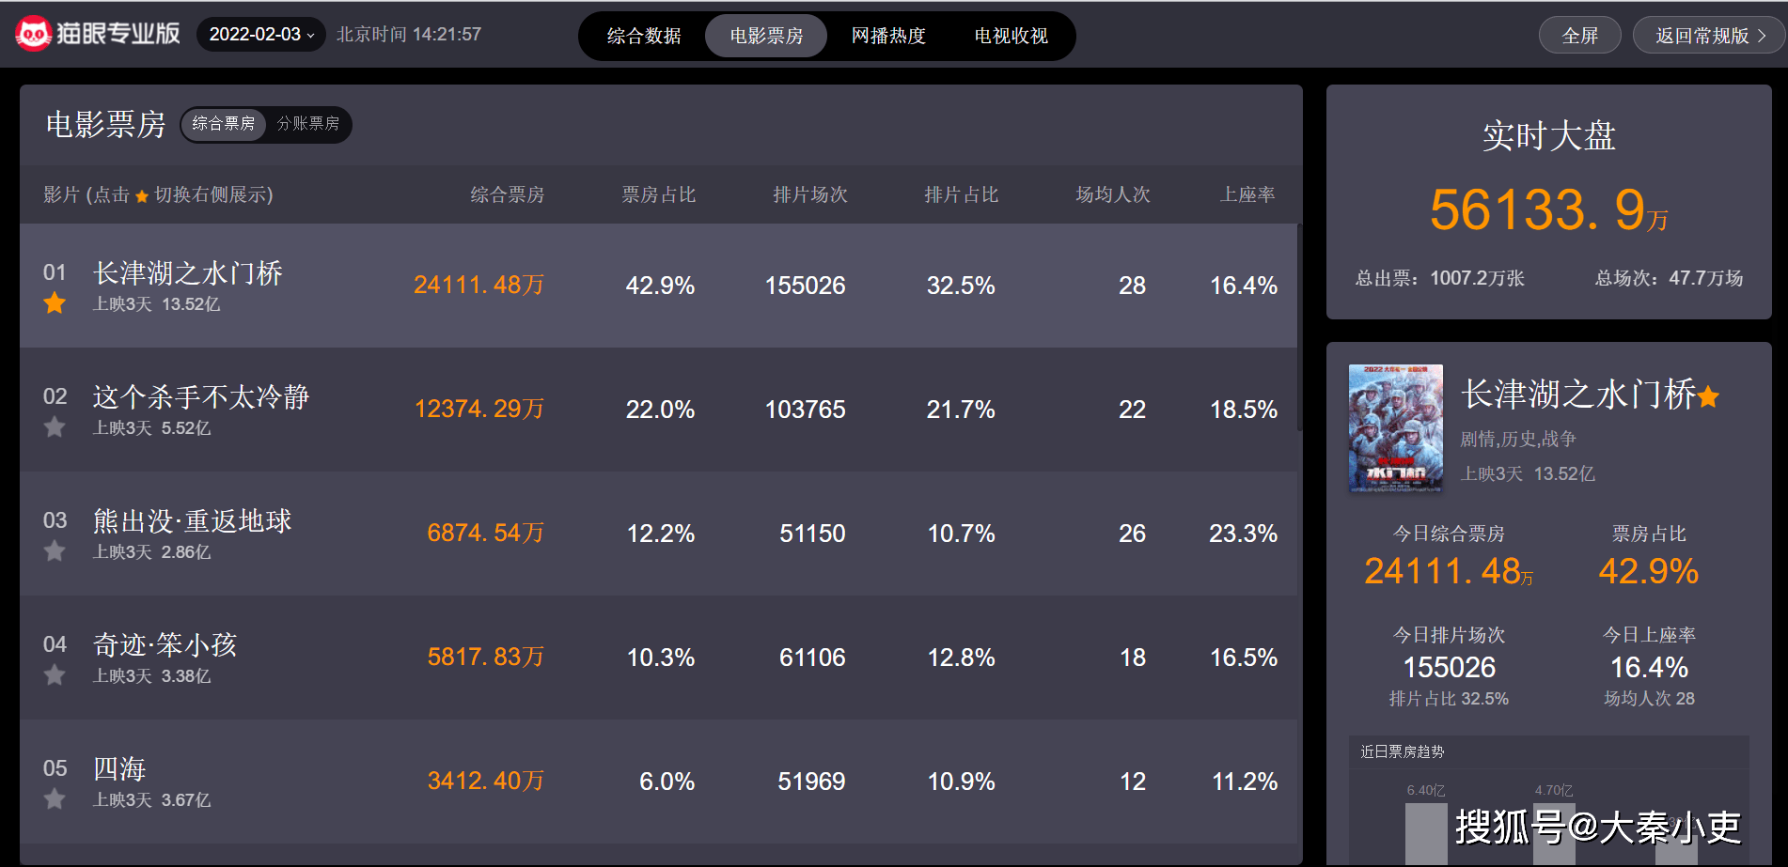
Task: Click 排片占比 column header
Action: [x=962, y=194]
